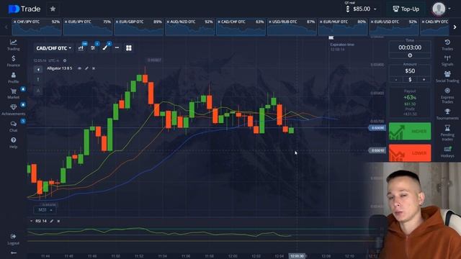Open the Finance section
The width and height of the screenshot is (461, 259).
click(13, 61)
